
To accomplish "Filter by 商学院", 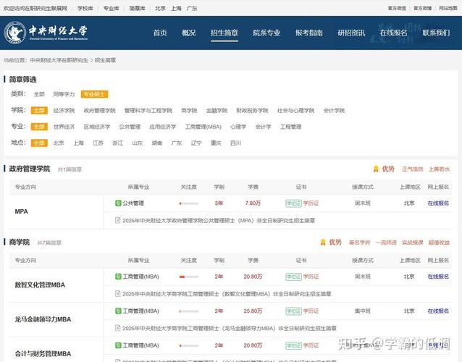I will [189, 111].
